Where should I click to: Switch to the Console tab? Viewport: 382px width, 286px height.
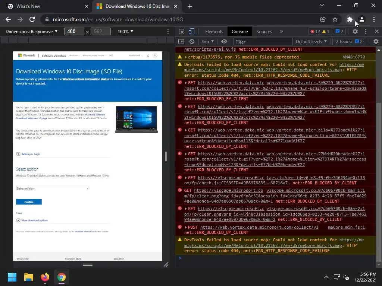pos(240,31)
